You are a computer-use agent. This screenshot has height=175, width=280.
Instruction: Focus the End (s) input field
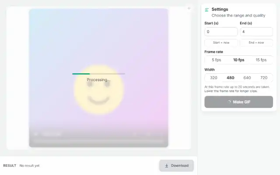[x=256, y=32]
